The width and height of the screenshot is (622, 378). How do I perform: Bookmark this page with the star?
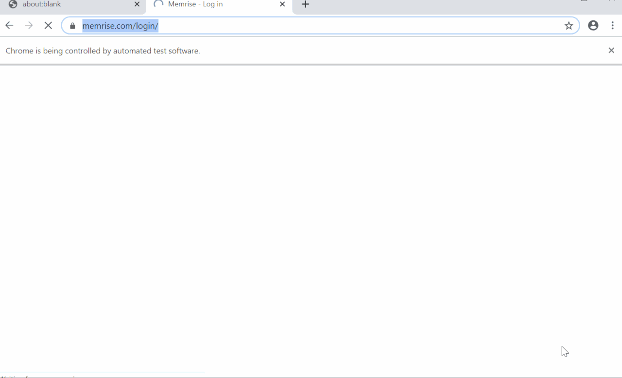pyautogui.click(x=569, y=26)
